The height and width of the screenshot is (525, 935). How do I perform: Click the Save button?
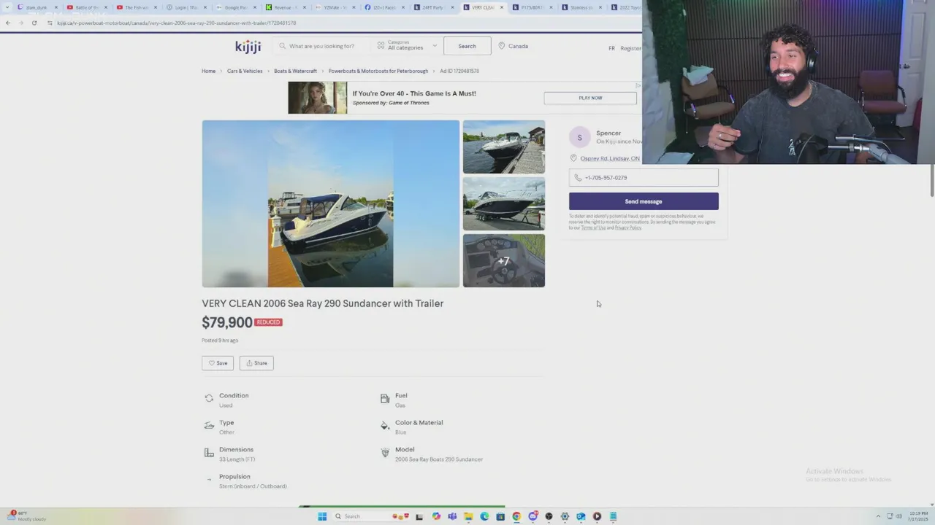point(218,363)
